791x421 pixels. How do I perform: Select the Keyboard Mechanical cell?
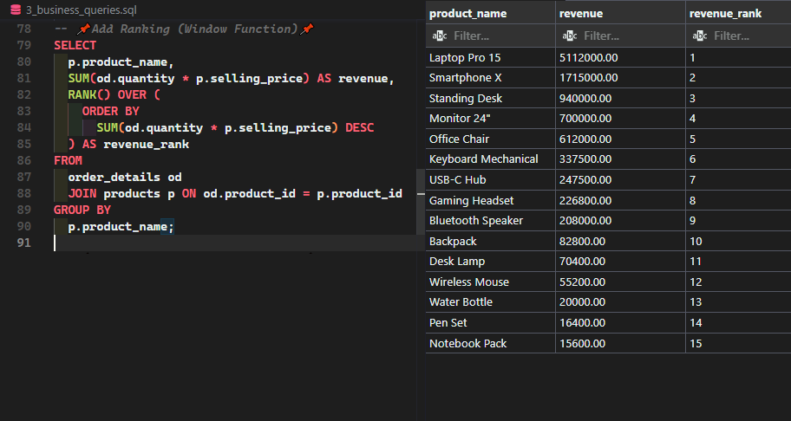[490, 159]
